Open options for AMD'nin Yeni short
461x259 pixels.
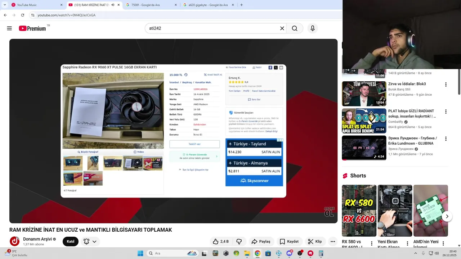coord(443,244)
